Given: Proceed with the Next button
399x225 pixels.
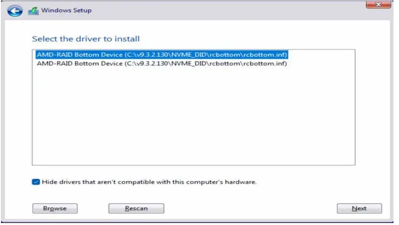Looking at the screenshot, I should tap(359, 208).
